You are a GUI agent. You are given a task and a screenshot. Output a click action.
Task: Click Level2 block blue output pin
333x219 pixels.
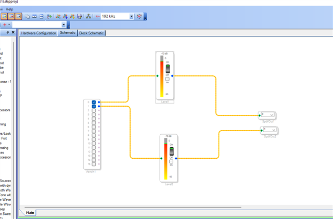pos(176,159)
